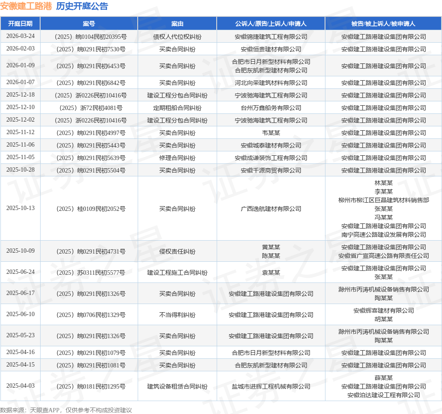
Task: Click the 天眼查APP data source note
Action: click(x=66, y=410)
